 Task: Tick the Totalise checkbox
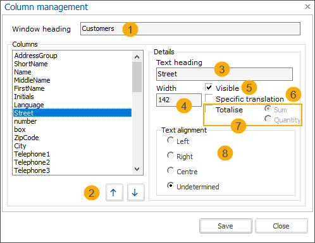pyautogui.click(x=209, y=109)
